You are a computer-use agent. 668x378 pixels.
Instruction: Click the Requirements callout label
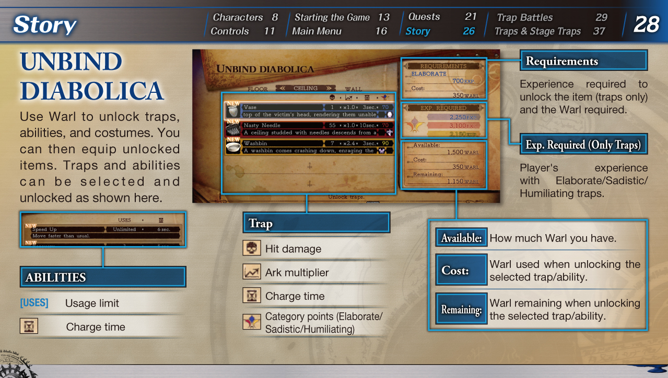click(583, 61)
